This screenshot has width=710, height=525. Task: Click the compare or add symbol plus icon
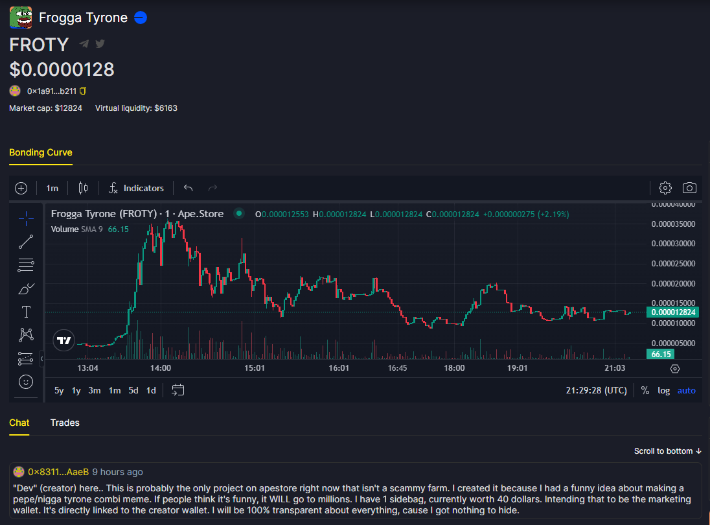pos(21,188)
